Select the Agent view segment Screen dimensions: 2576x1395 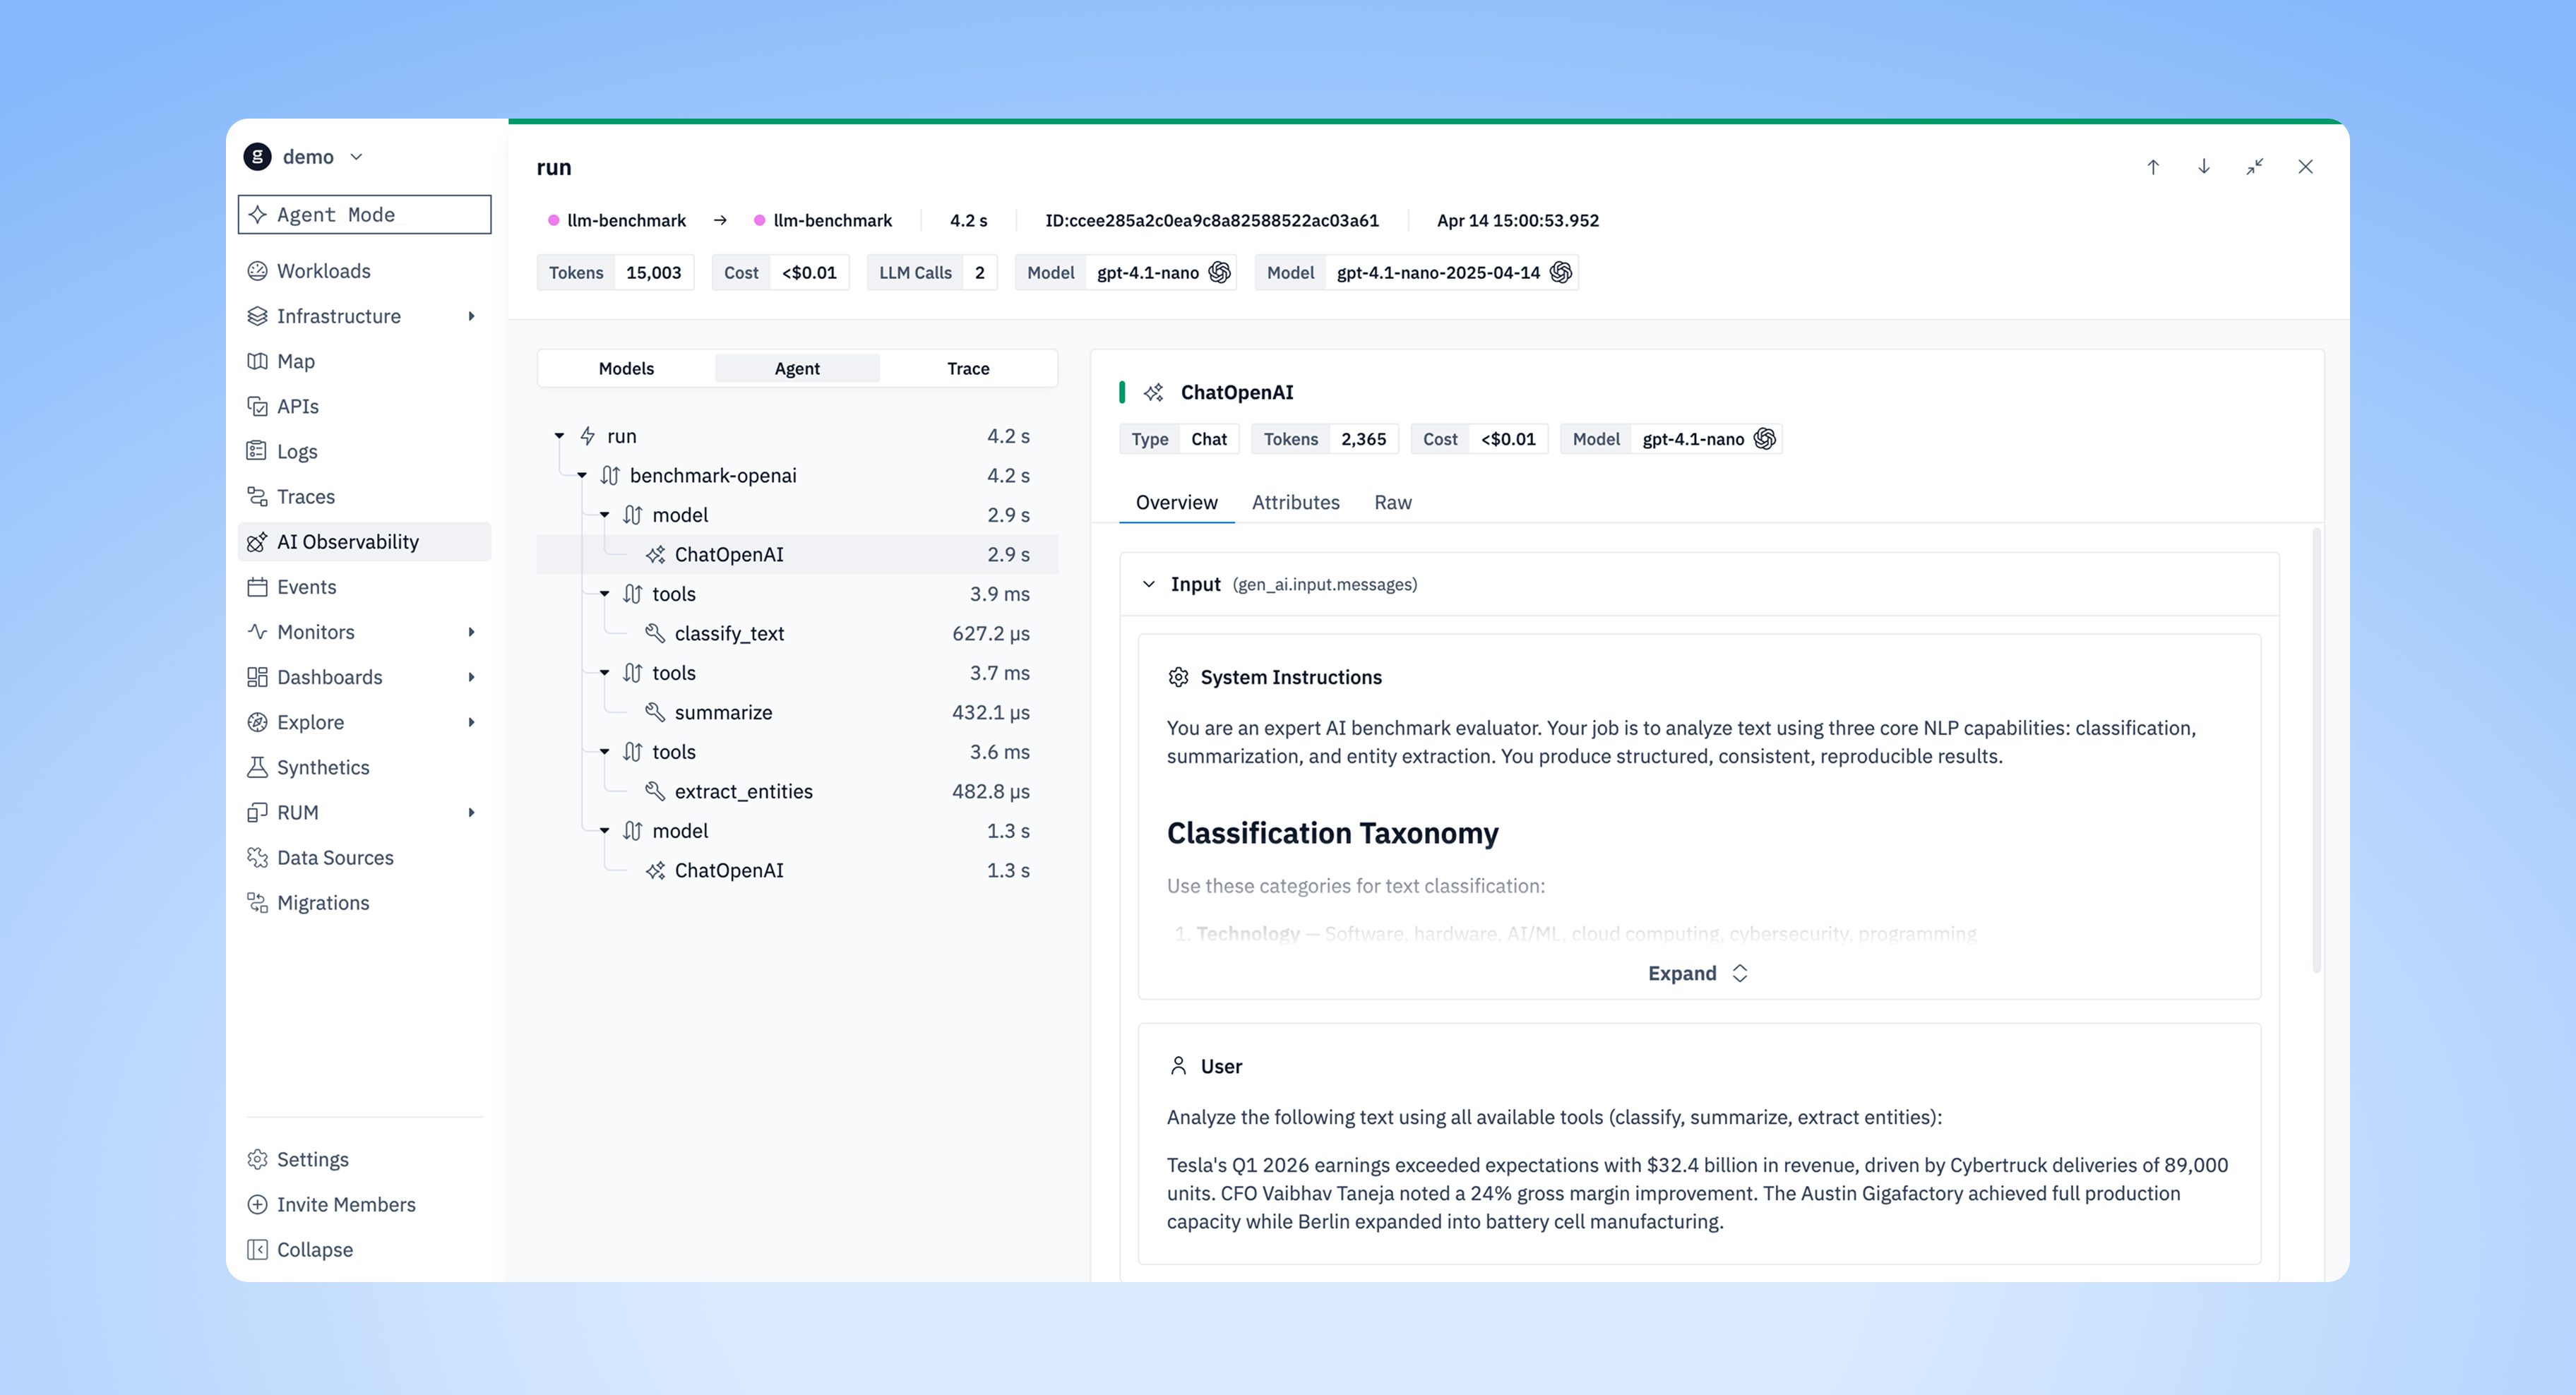[x=797, y=368]
